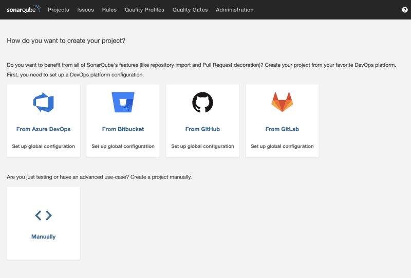Open the Rules section
Image resolution: width=411 pixels, height=278 pixels.
pyautogui.click(x=109, y=10)
